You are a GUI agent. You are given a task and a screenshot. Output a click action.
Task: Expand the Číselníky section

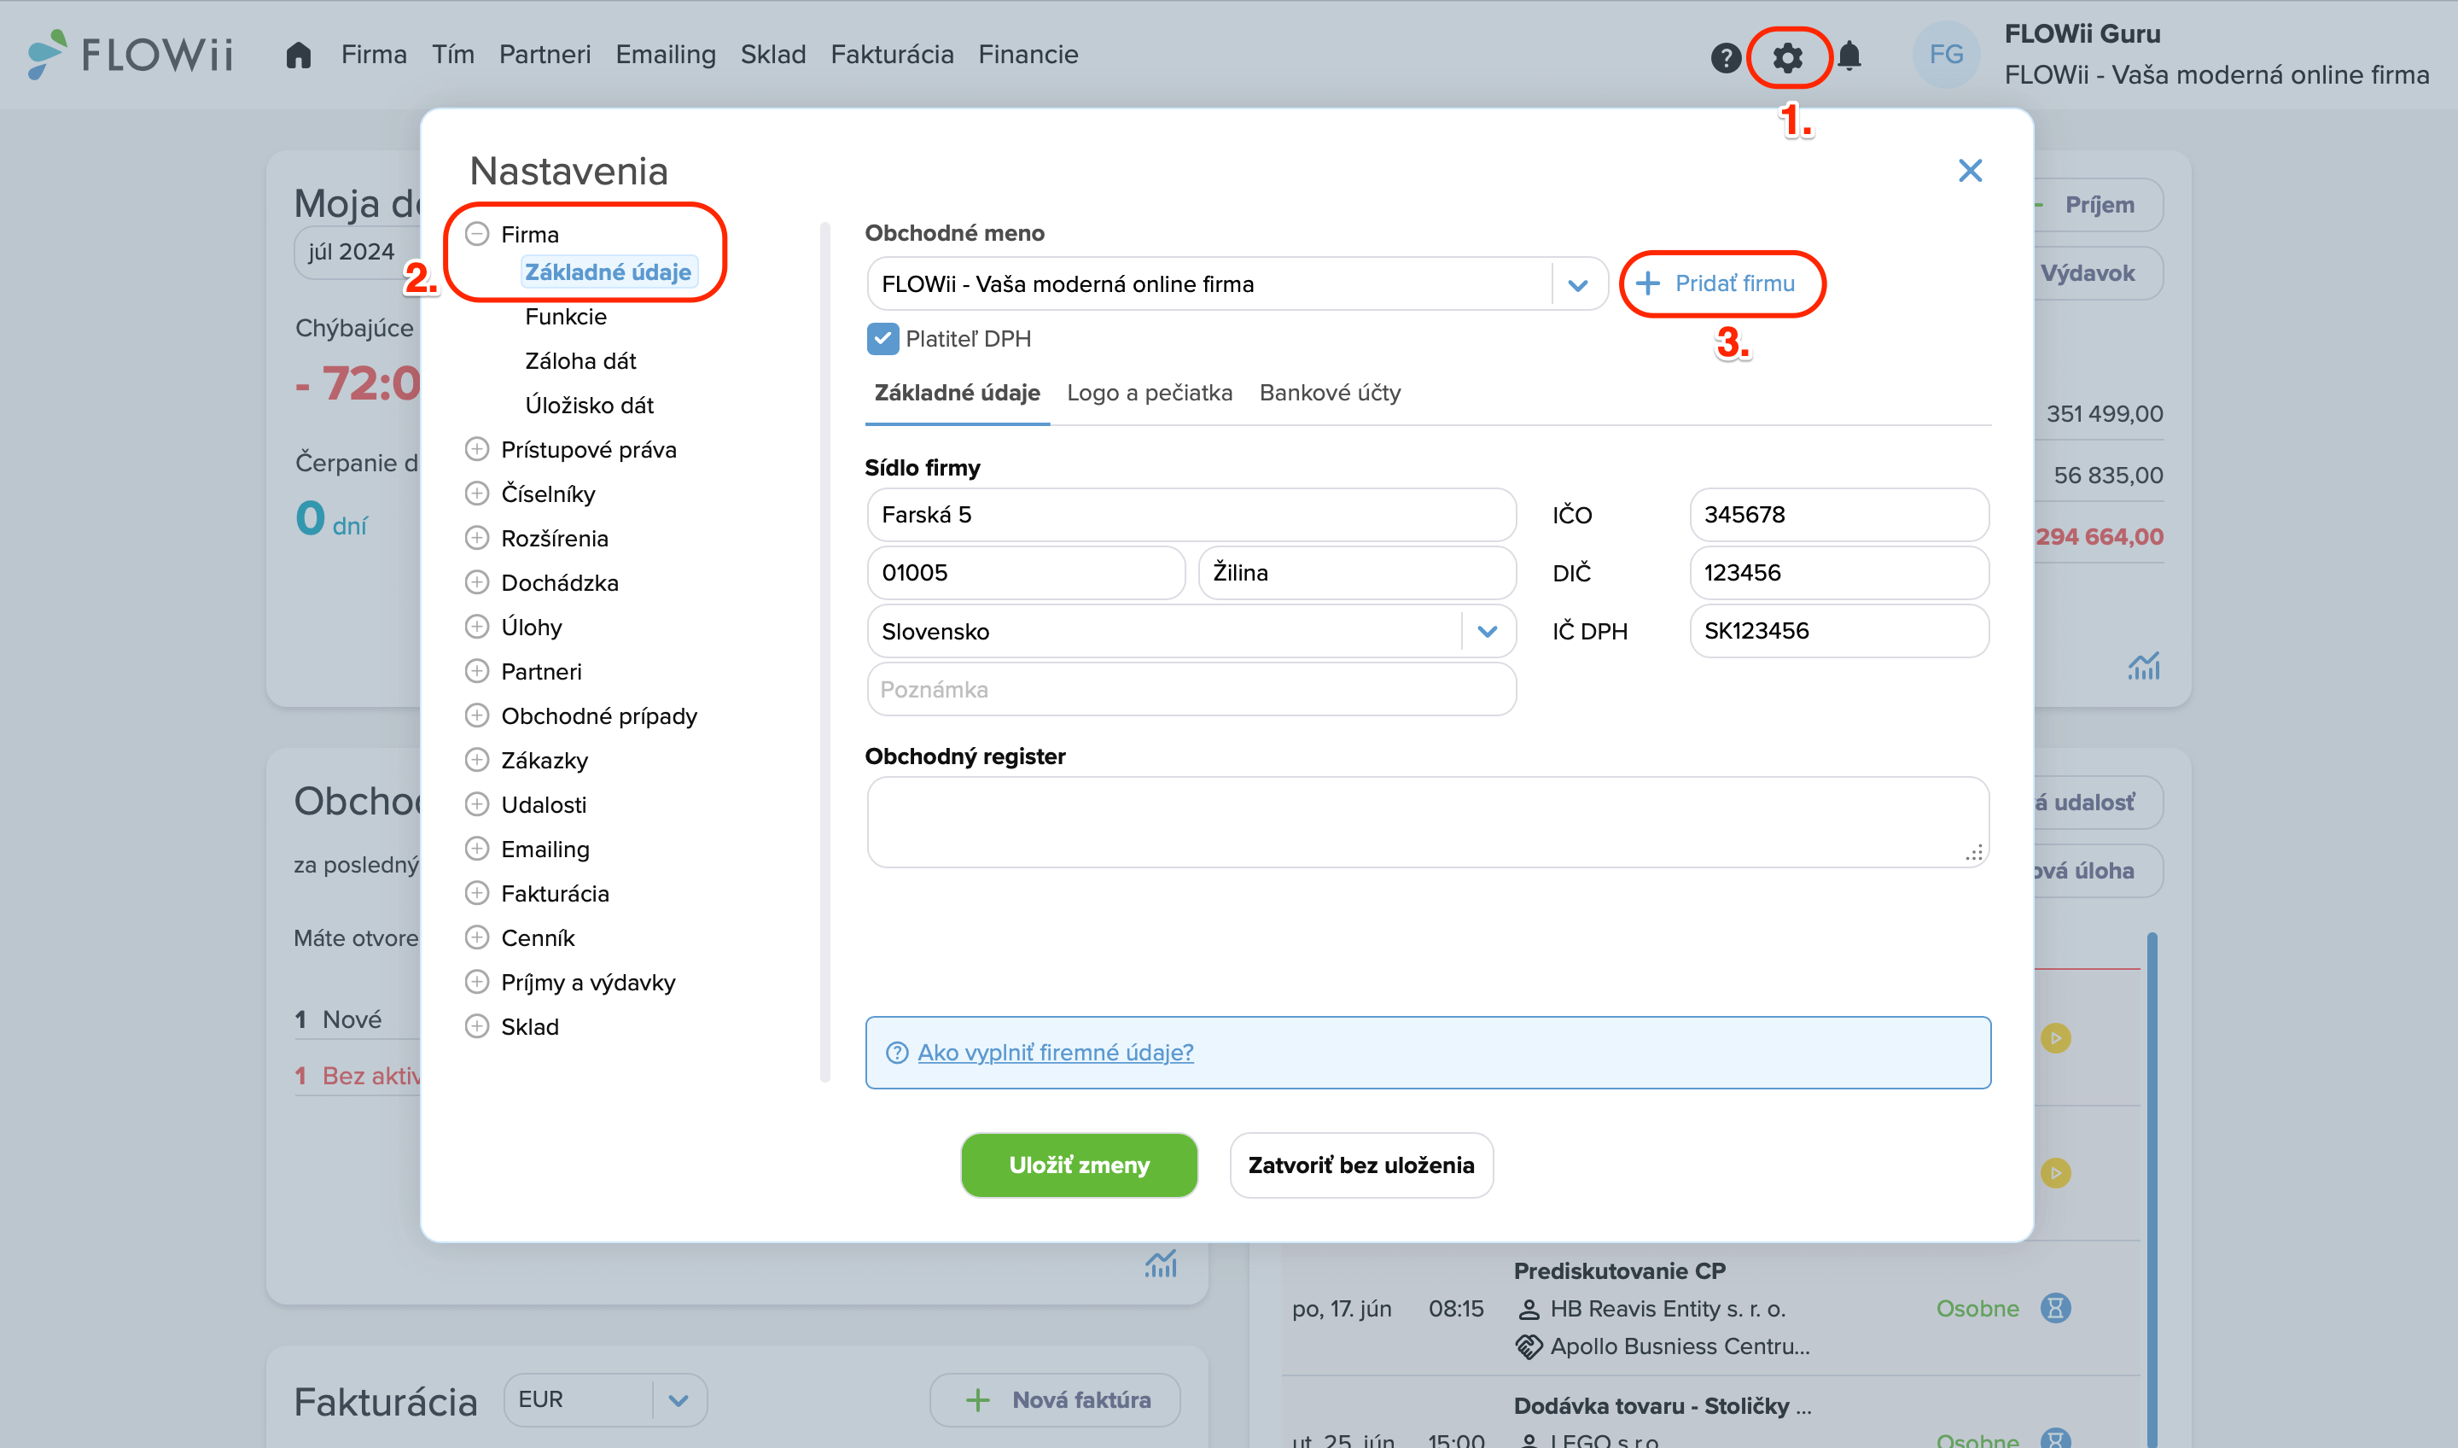tap(476, 493)
